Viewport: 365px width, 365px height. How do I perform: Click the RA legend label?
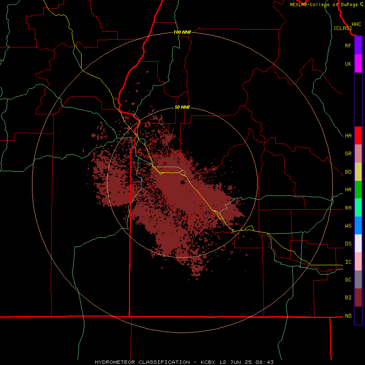[x=348, y=208]
